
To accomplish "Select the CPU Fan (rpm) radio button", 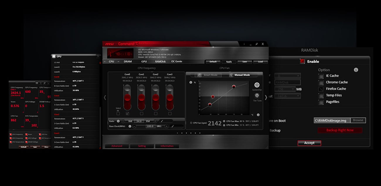I will (x=191, y=123).
